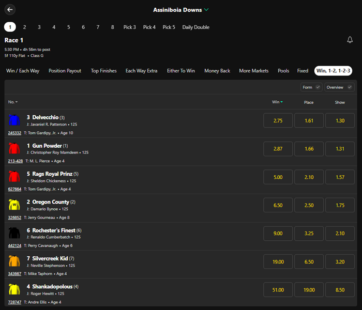Select the Either To Win market
The image size is (362, 310).
pos(181,71)
